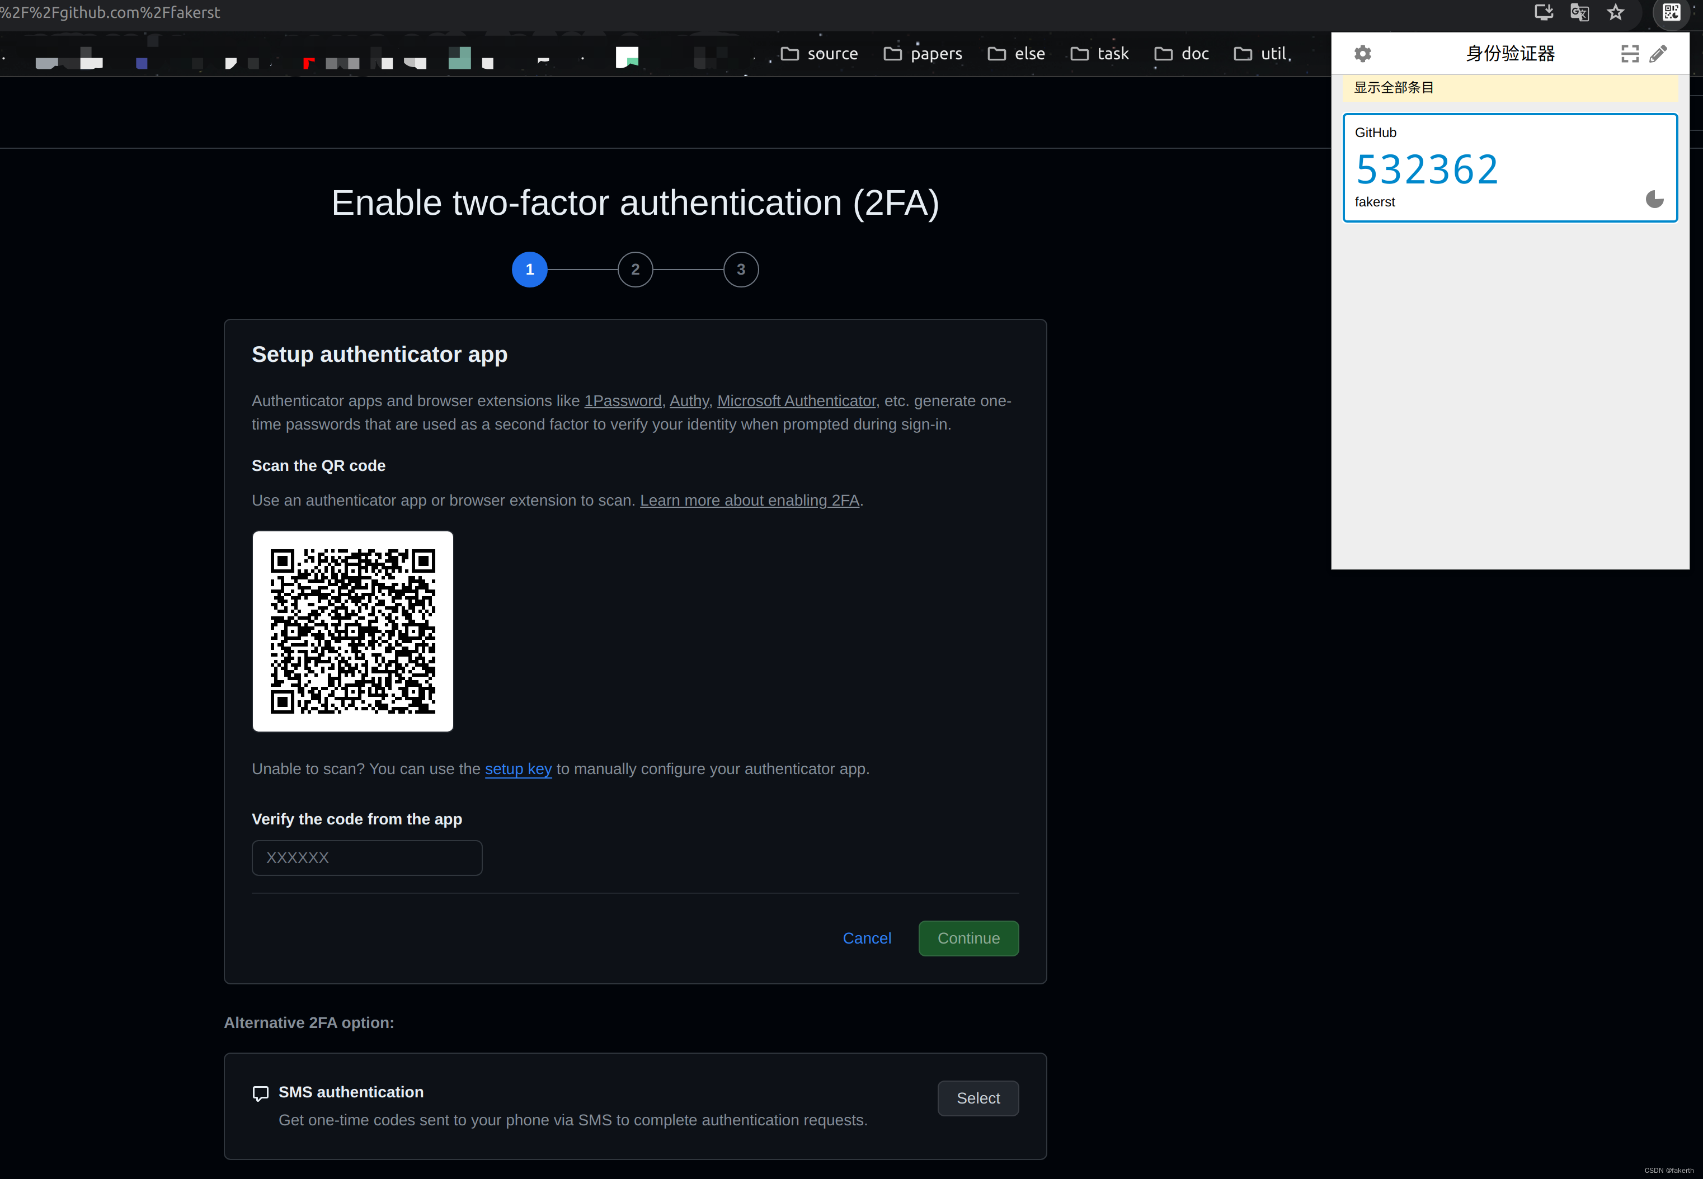
Task: Go to step 3 circle indicator
Action: click(x=740, y=270)
